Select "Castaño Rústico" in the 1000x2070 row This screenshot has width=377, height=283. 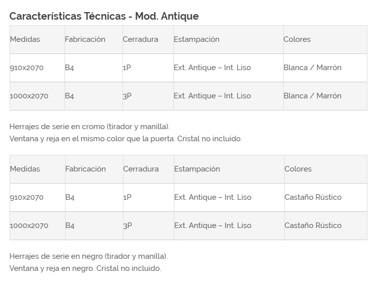[x=312, y=225]
